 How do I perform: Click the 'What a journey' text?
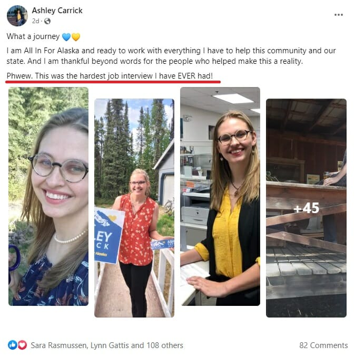pos(33,36)
